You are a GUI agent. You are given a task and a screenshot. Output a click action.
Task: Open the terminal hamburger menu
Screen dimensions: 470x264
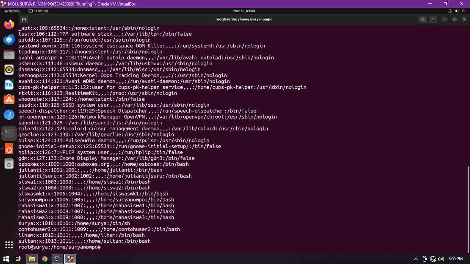[x=433, y=19]
